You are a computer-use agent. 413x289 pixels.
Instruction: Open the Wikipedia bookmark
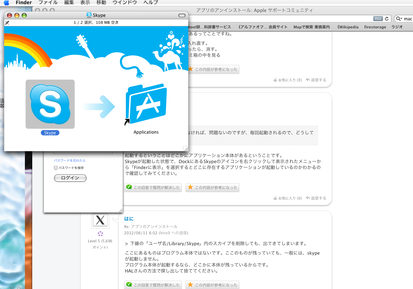348,27
